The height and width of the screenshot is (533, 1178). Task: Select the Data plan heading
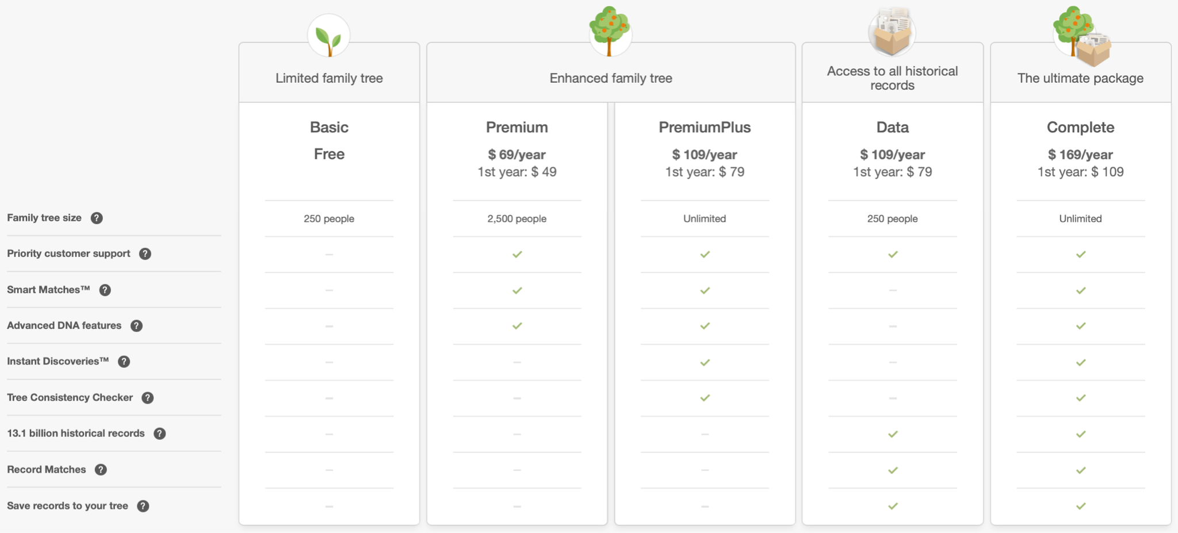[x=892, y=127]
